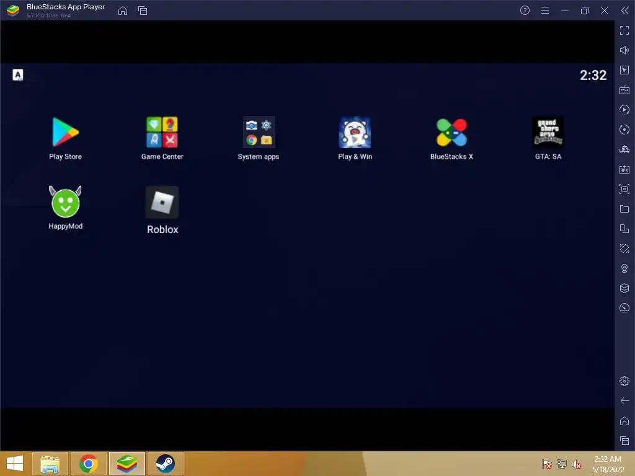Open Google Chrome from taskbar
Viewport: 635px width, 476px height.
(x=89, y=464)
